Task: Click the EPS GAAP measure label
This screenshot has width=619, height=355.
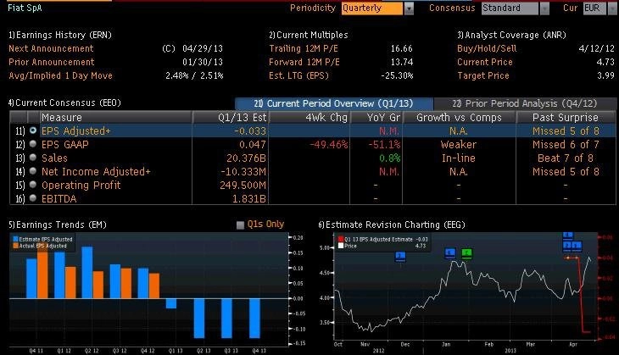Action: click(x=65, y=144)
